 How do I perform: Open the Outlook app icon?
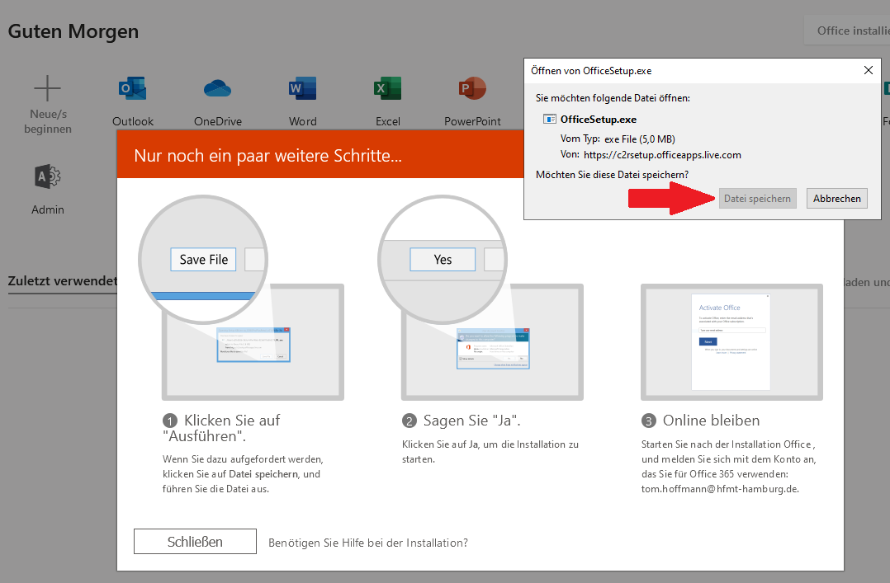coord(133,88)
